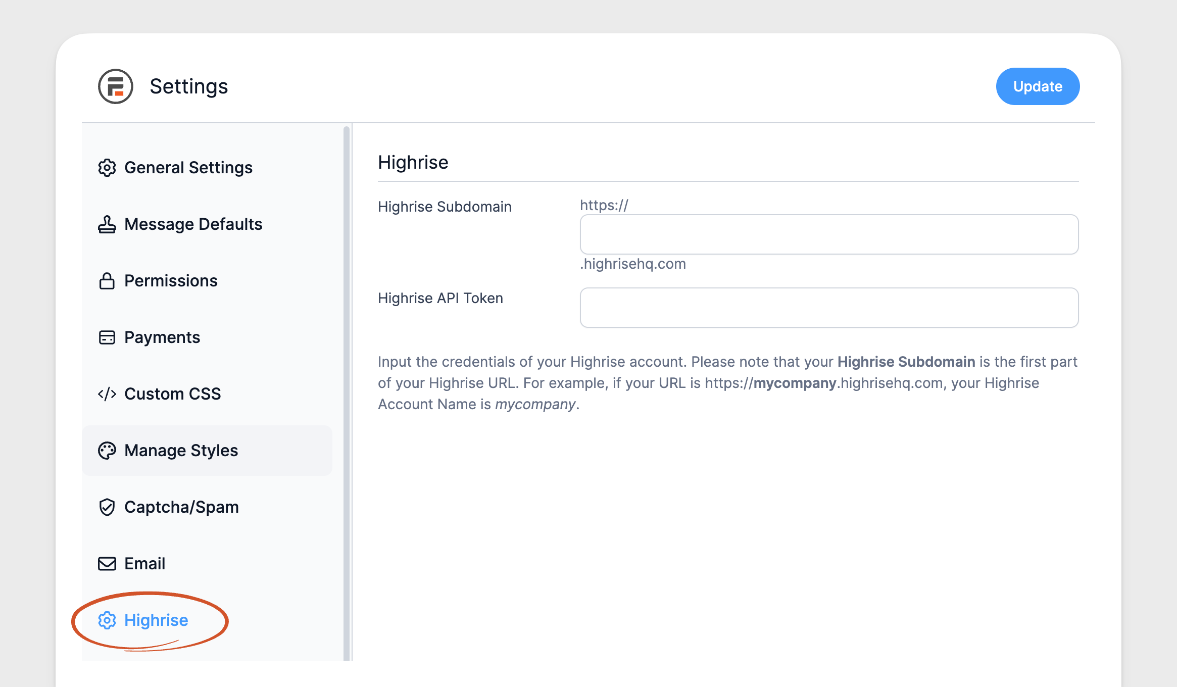Click the General Settings gear icon

click(107, 168)
